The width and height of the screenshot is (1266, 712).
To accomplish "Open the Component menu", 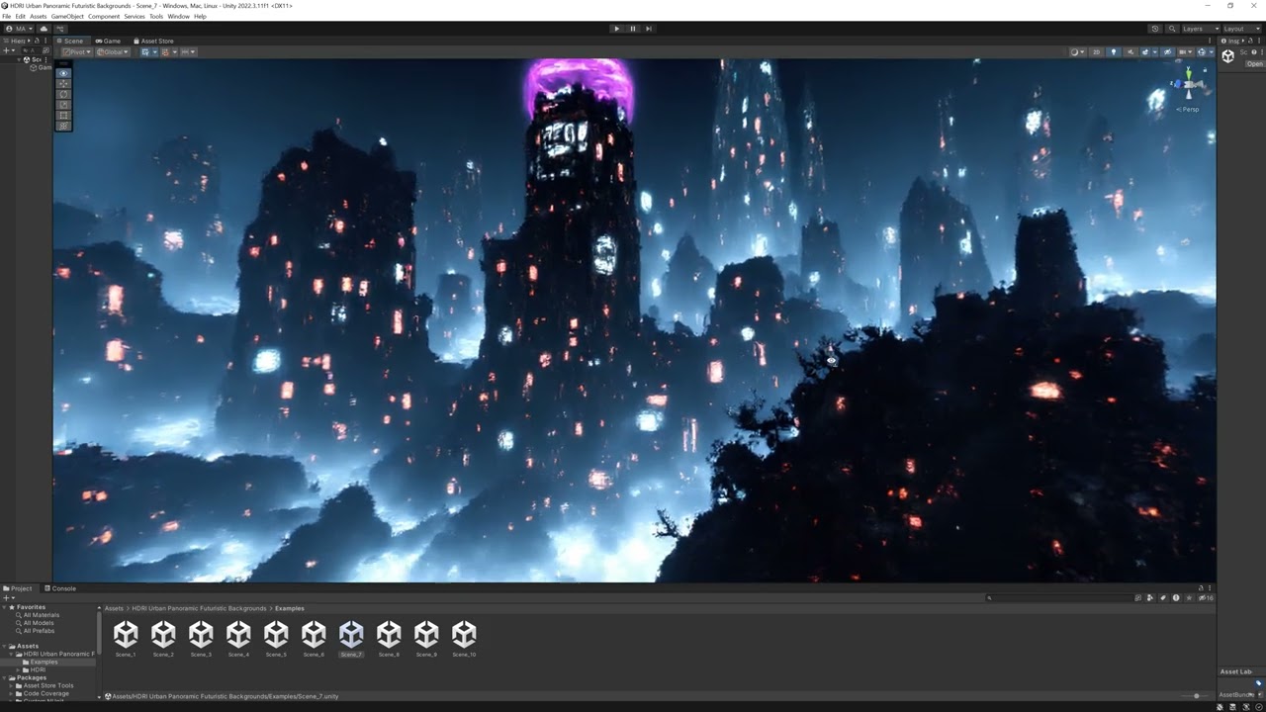I will [x=104, y=17].
